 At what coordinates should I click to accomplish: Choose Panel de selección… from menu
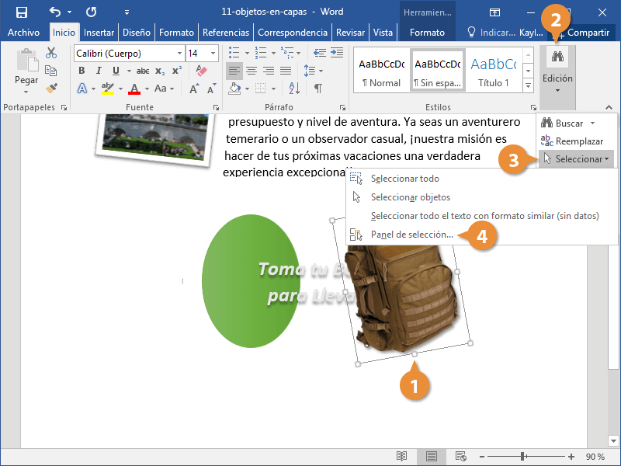[x=411, y=234]
